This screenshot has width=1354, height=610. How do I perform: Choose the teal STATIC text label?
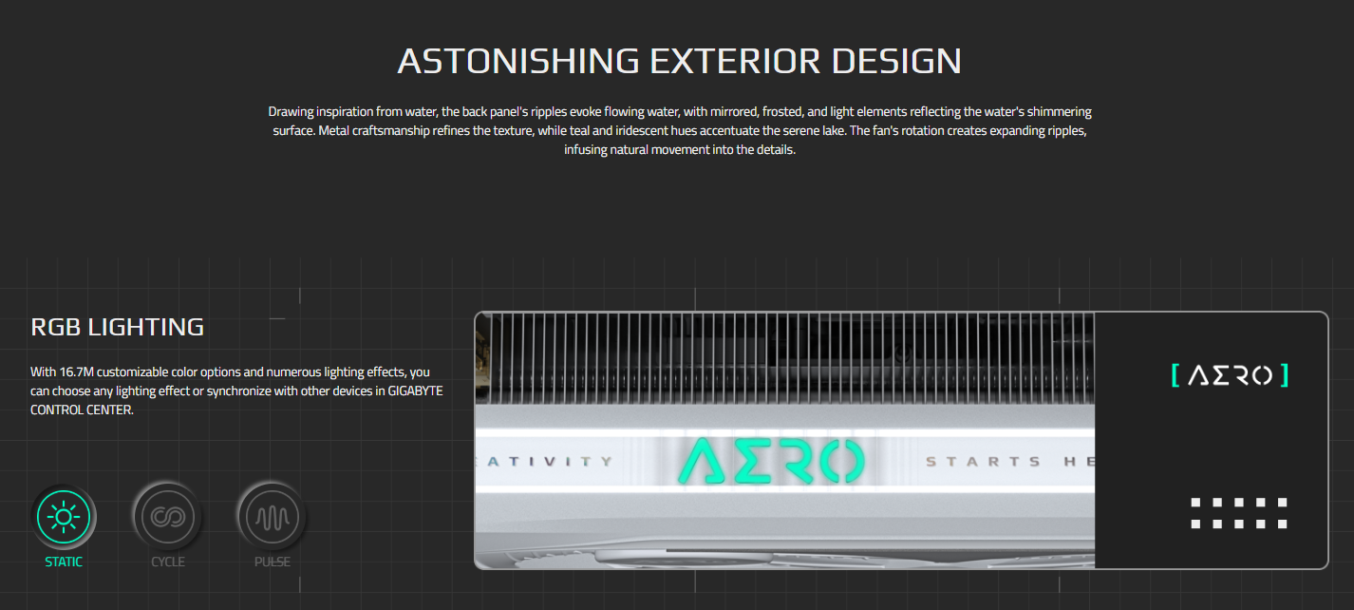[64, 562]
